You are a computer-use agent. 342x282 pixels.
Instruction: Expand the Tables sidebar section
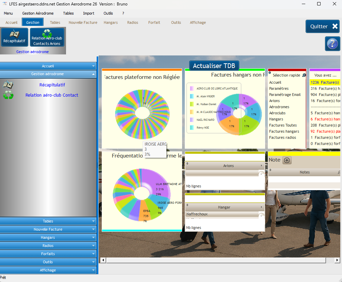point(48,221)
